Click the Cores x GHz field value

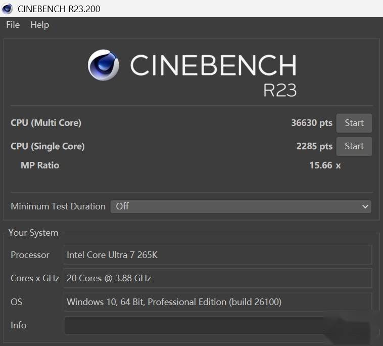pos(218,278)
